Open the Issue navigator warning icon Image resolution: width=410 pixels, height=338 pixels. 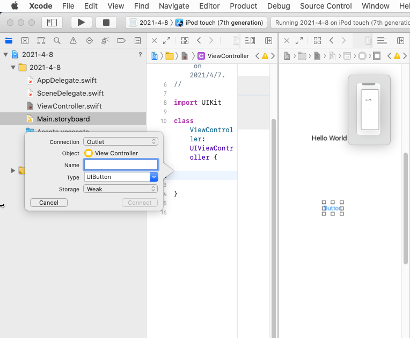tap(73, 41)
